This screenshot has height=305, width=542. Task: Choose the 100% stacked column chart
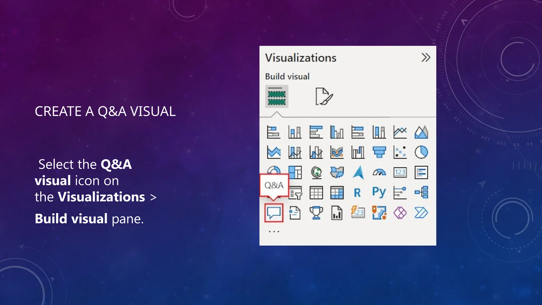pyautogui.click(x=379, y=132)
